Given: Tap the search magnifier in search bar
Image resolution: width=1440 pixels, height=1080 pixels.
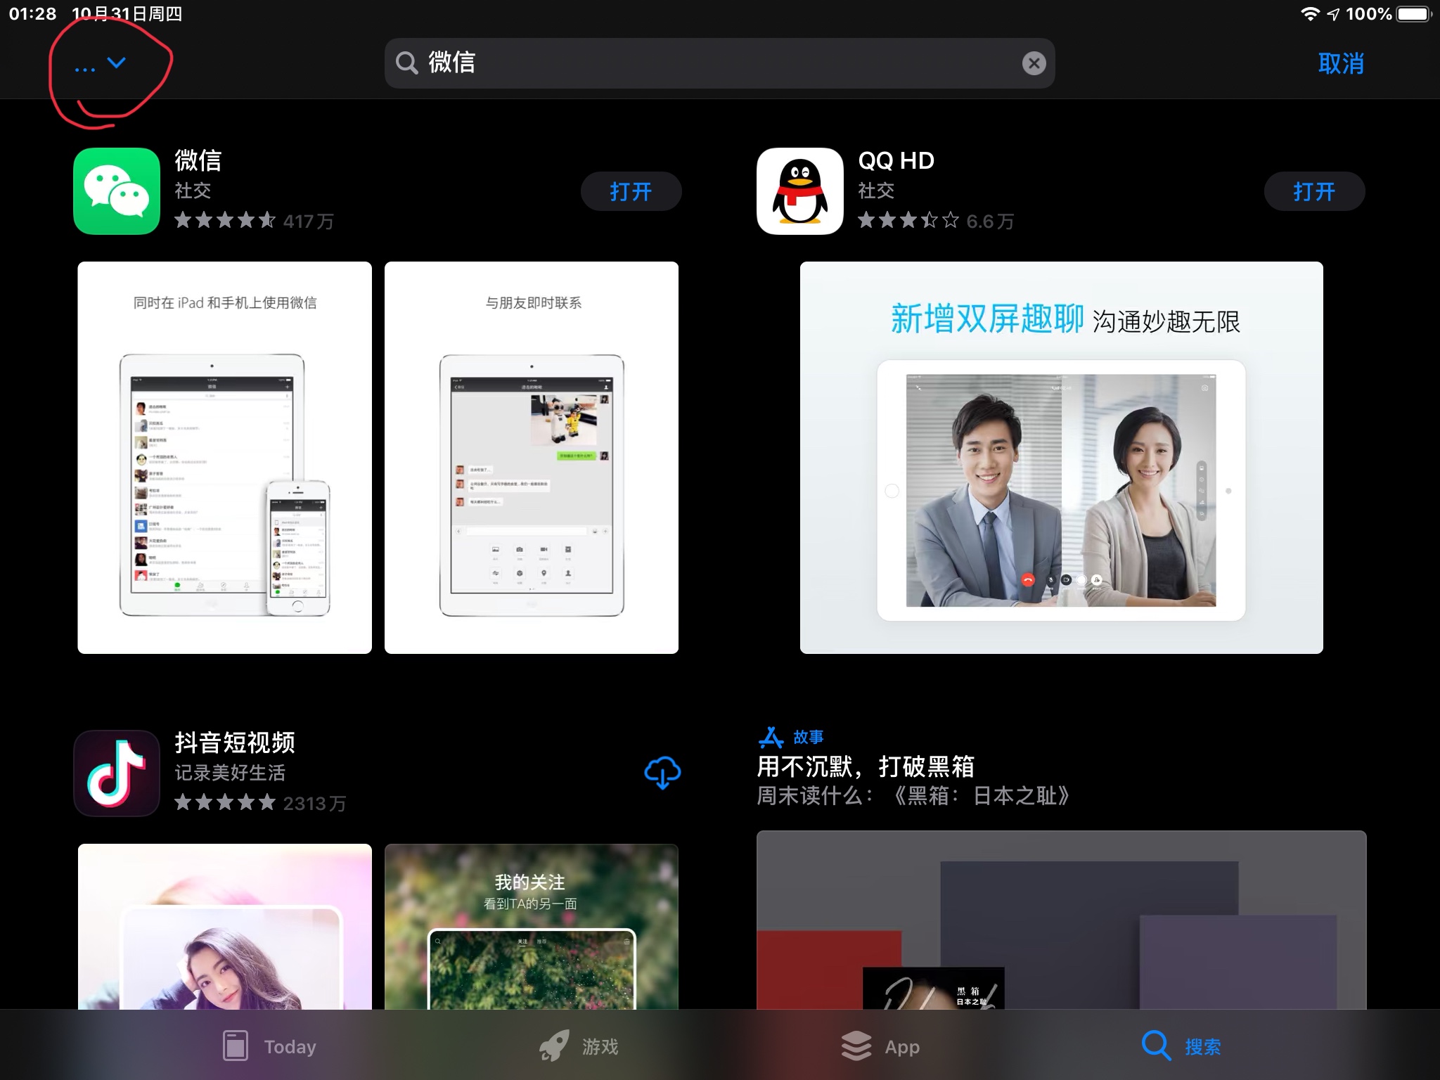Looking at the screenshot, I should (x=406, y=63).
